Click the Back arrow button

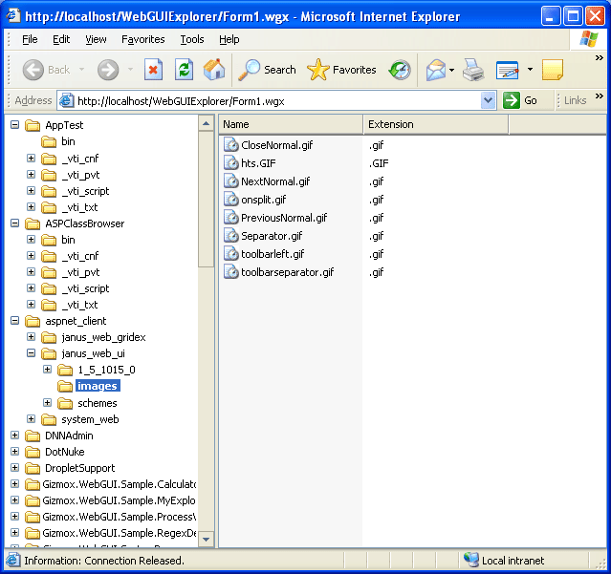pyautogui.click(x=46, y=70)
